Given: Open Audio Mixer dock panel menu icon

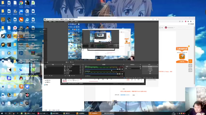Looking at the screenshot, I should pos(124,65).
